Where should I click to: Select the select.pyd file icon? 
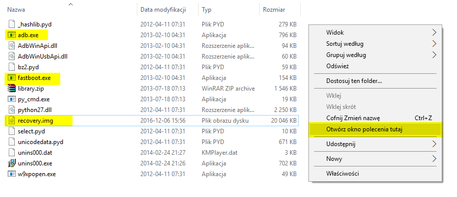point(12,131)
